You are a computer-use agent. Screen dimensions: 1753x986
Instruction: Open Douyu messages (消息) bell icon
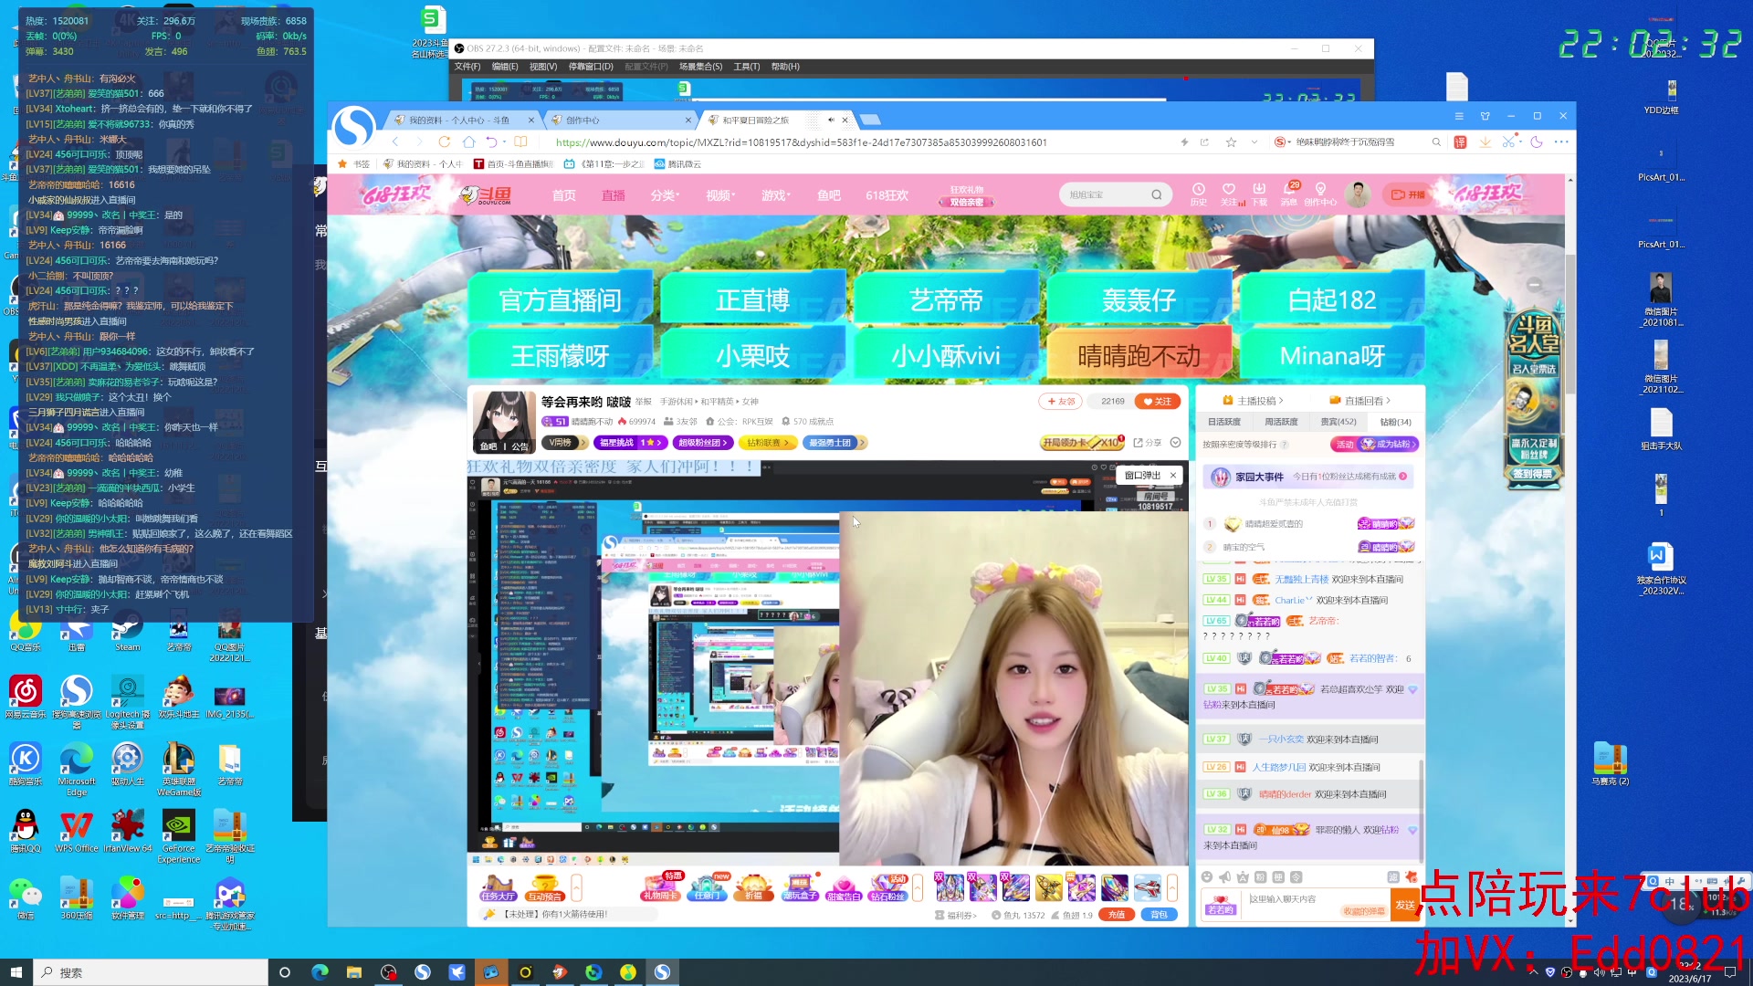1289,194
